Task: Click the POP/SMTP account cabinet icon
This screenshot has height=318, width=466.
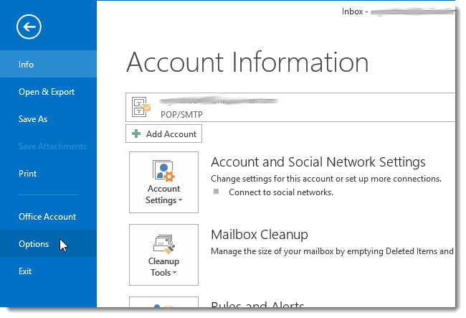Action: tap(141, 107)
